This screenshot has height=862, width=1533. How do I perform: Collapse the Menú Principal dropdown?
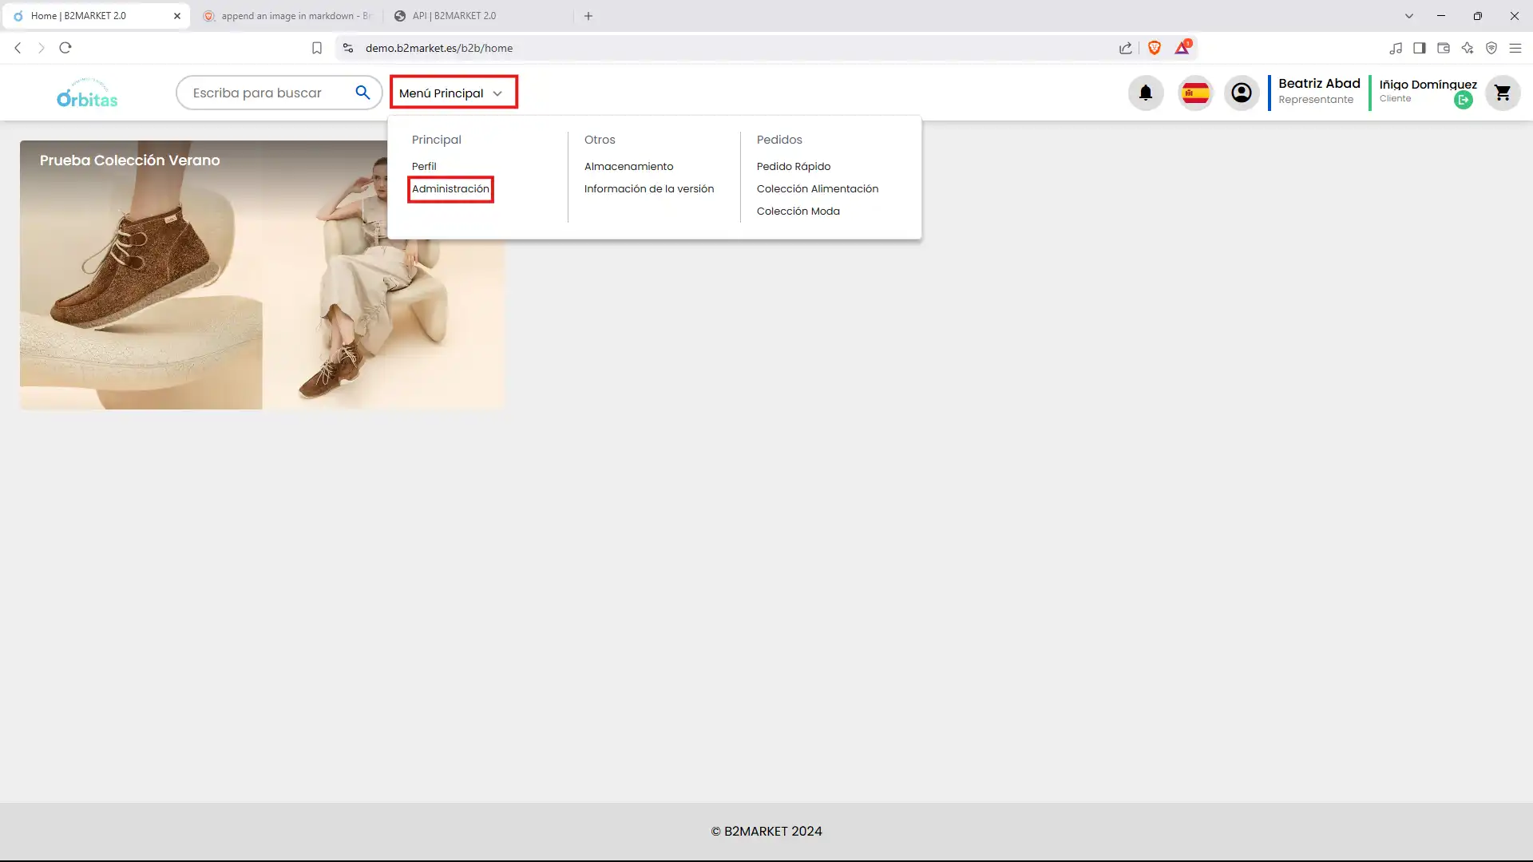click(x=453, y=93)
